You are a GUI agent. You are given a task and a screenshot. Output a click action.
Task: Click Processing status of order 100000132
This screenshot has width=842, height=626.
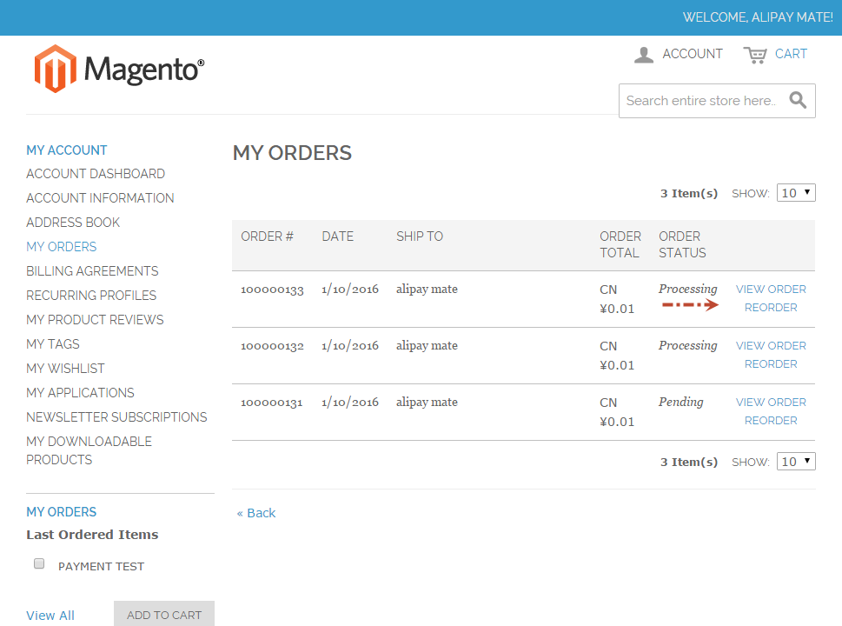click(x=688, y=345)
